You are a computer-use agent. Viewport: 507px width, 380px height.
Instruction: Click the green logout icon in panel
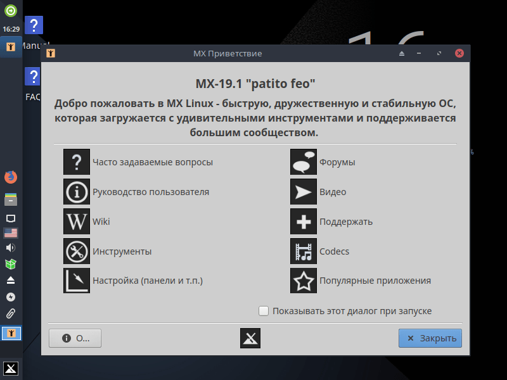(x=11, y=11)
